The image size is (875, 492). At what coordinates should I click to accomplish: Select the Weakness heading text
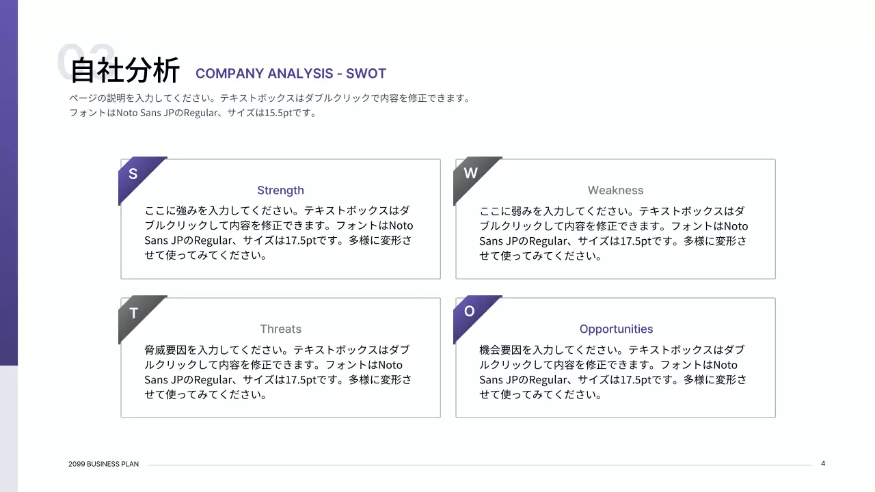tap(615, 190)
